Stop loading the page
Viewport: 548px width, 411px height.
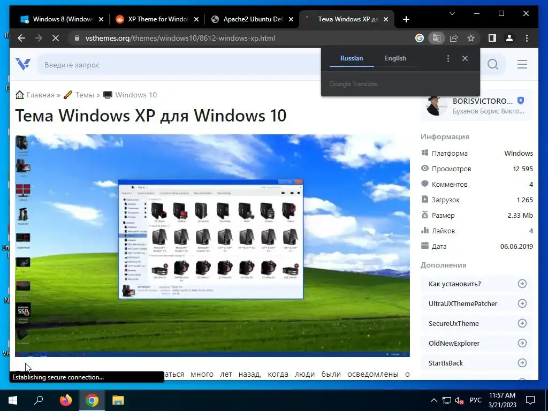[x=56, y=38]
